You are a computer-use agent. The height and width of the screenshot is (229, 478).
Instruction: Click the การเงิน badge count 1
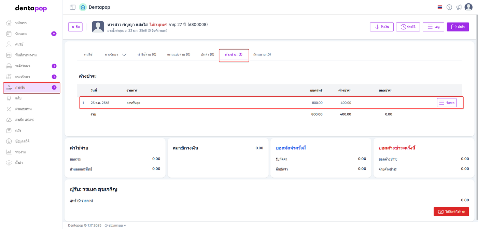[54, 87]
